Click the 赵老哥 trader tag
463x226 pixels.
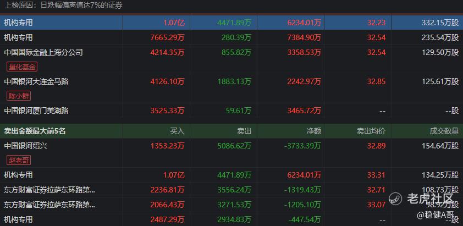coord(19,161)
